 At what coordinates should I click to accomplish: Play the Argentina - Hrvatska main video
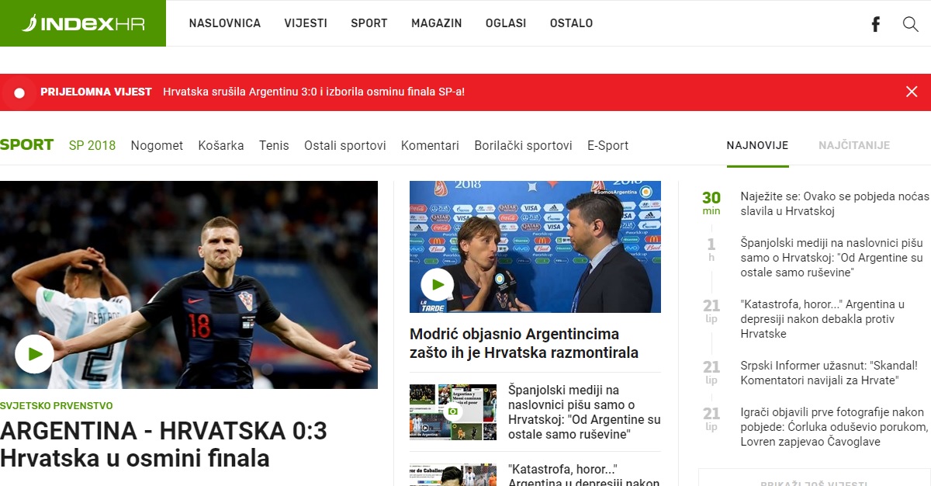pyautogui.click(x=34, y=354)
